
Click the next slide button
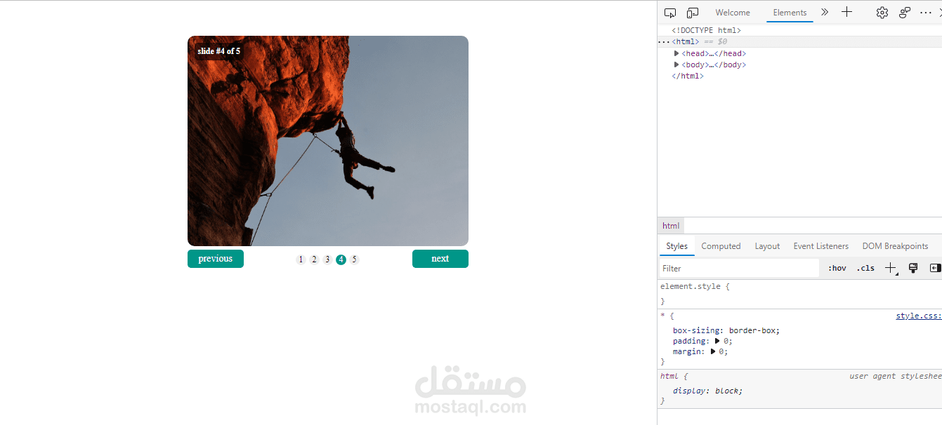[x=440, y=259]
